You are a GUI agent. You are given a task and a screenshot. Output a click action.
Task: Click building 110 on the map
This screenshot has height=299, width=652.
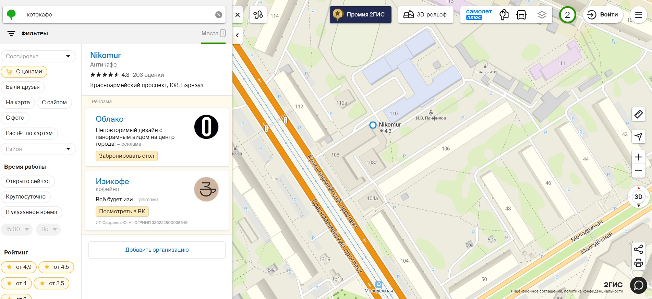click(394, 113)
